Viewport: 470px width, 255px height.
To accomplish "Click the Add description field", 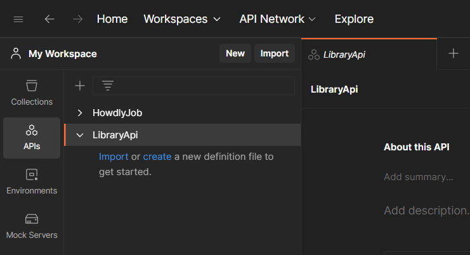I will tap(426, 211).
